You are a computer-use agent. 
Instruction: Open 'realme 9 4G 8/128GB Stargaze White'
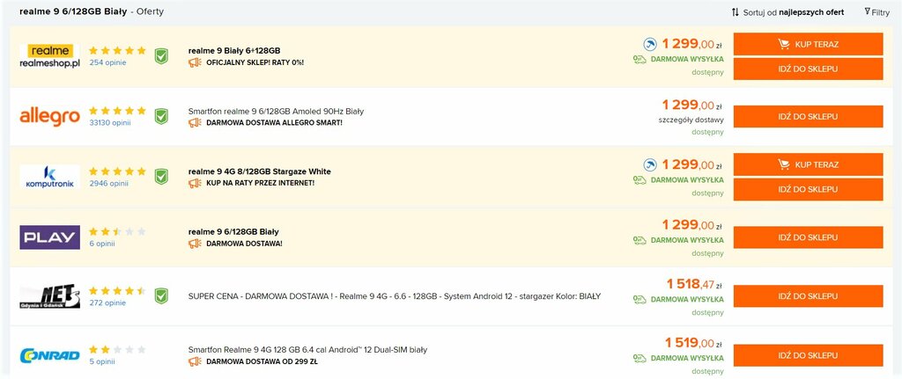(260, 171)
